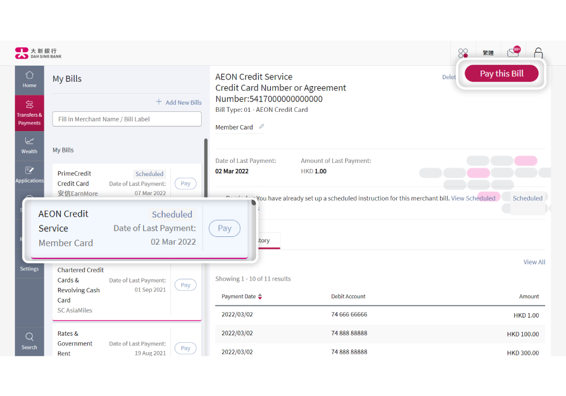Viewport: 566px width, 396px height.
Task: Click the lock logout icon
Action: pyautogui.click(x=538, y=53)
